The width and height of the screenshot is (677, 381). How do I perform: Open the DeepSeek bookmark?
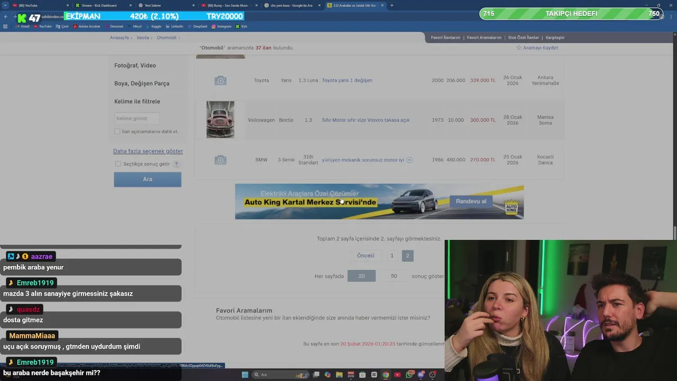pos(197,26)
